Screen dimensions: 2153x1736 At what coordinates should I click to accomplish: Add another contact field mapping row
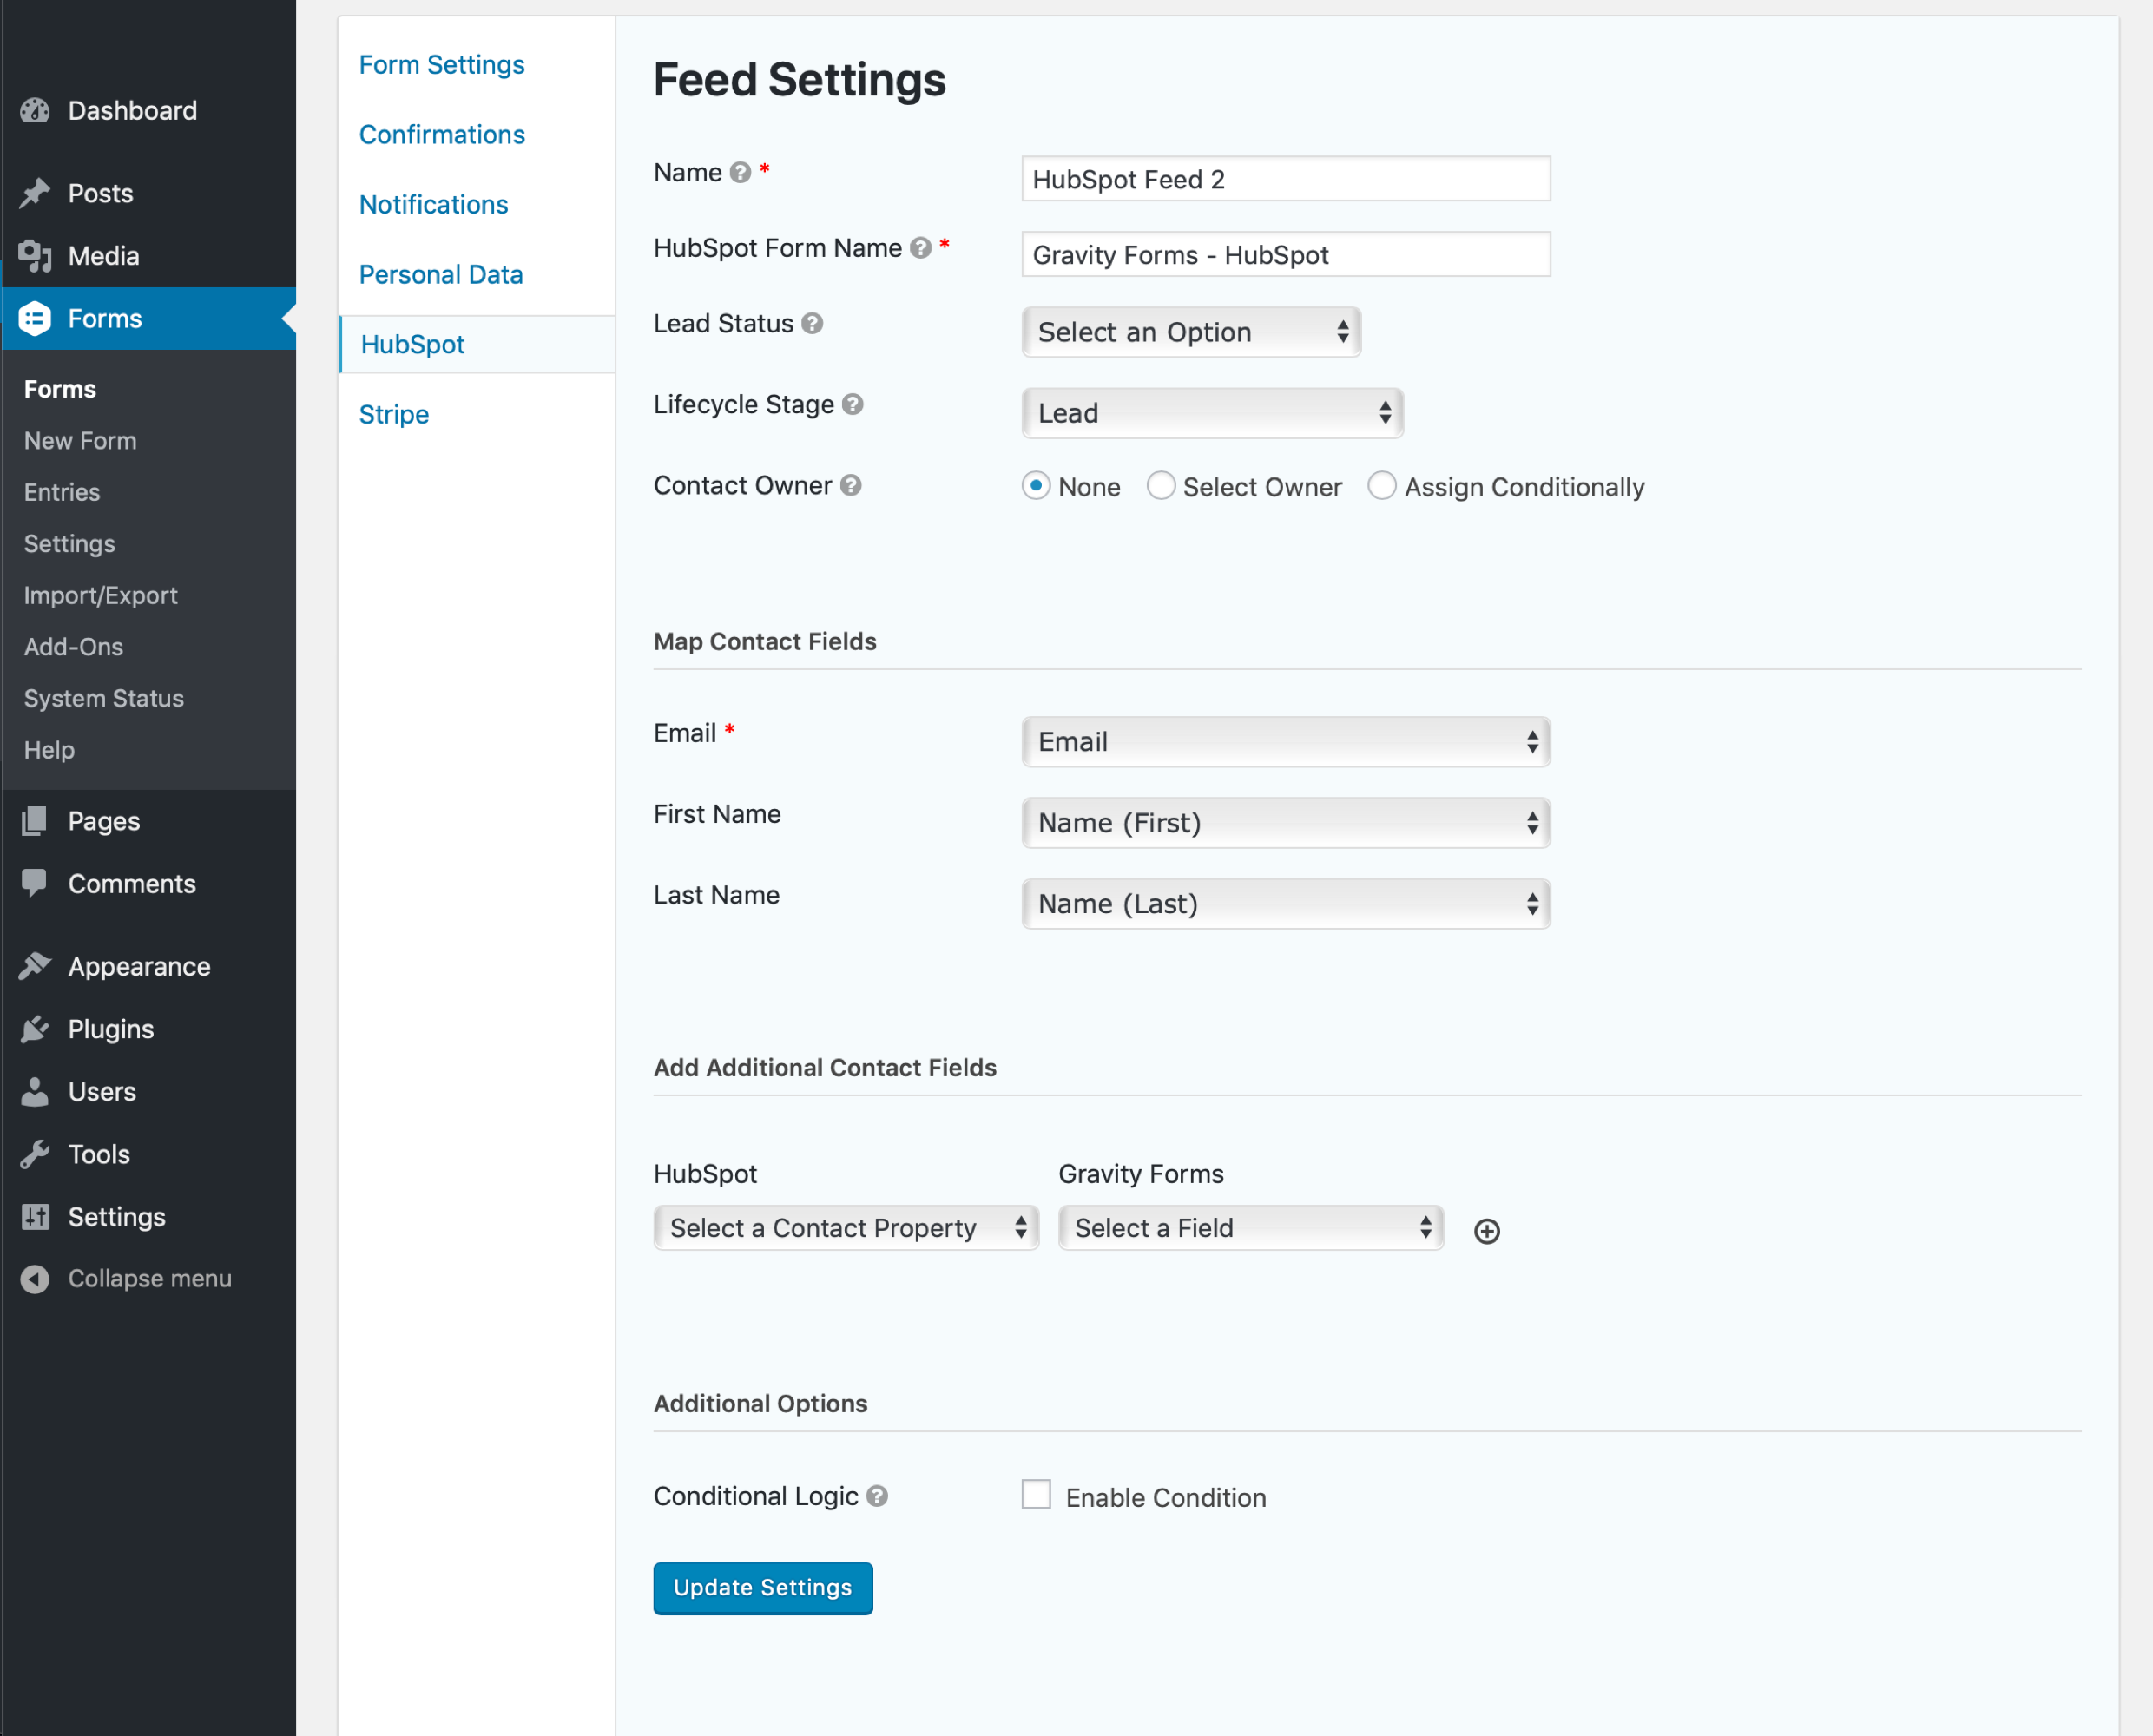(x=1487, y=1231)
